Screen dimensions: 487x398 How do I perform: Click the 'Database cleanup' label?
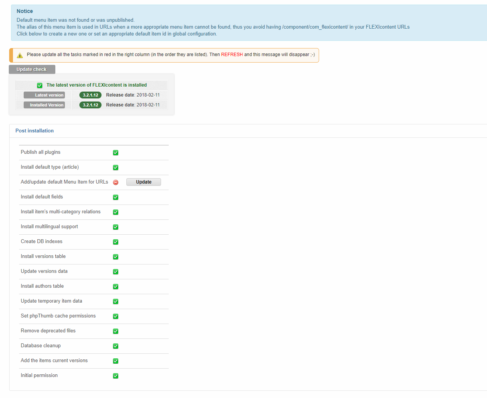point(41,345)
